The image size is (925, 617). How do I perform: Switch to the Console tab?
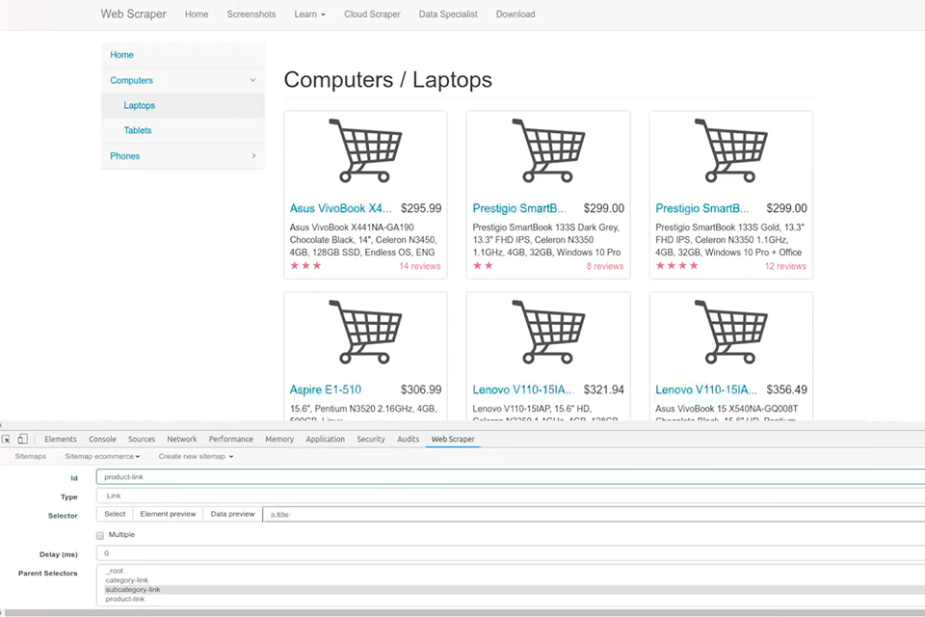point(102,440)
